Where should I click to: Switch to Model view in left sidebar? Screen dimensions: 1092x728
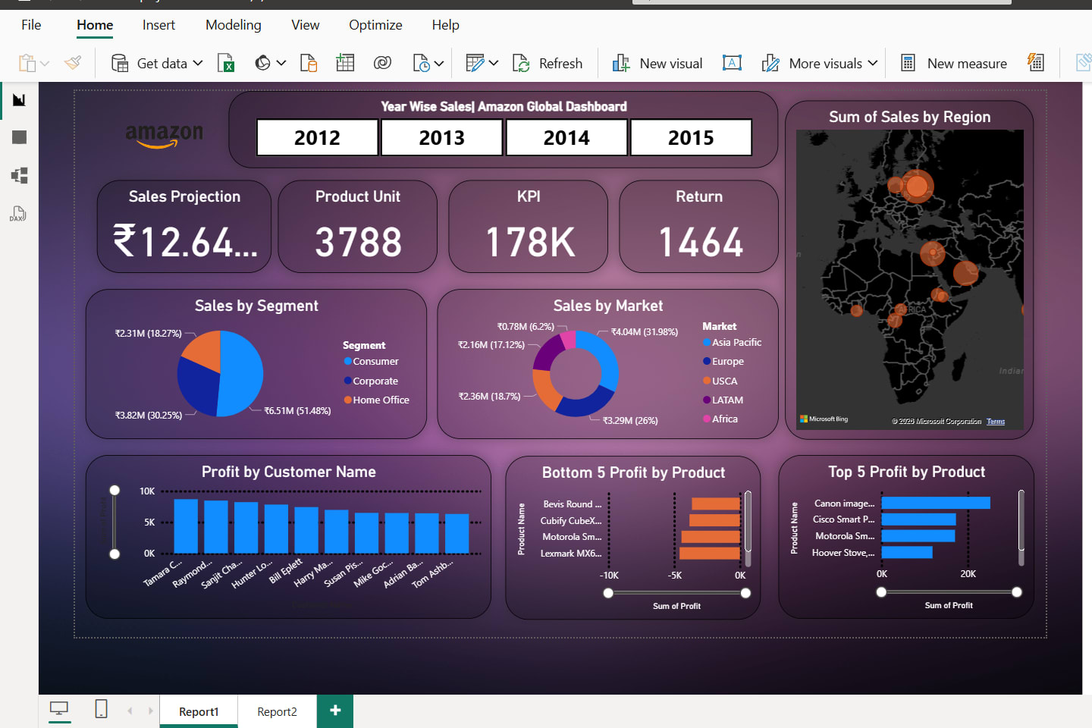(x=19, y=175)
